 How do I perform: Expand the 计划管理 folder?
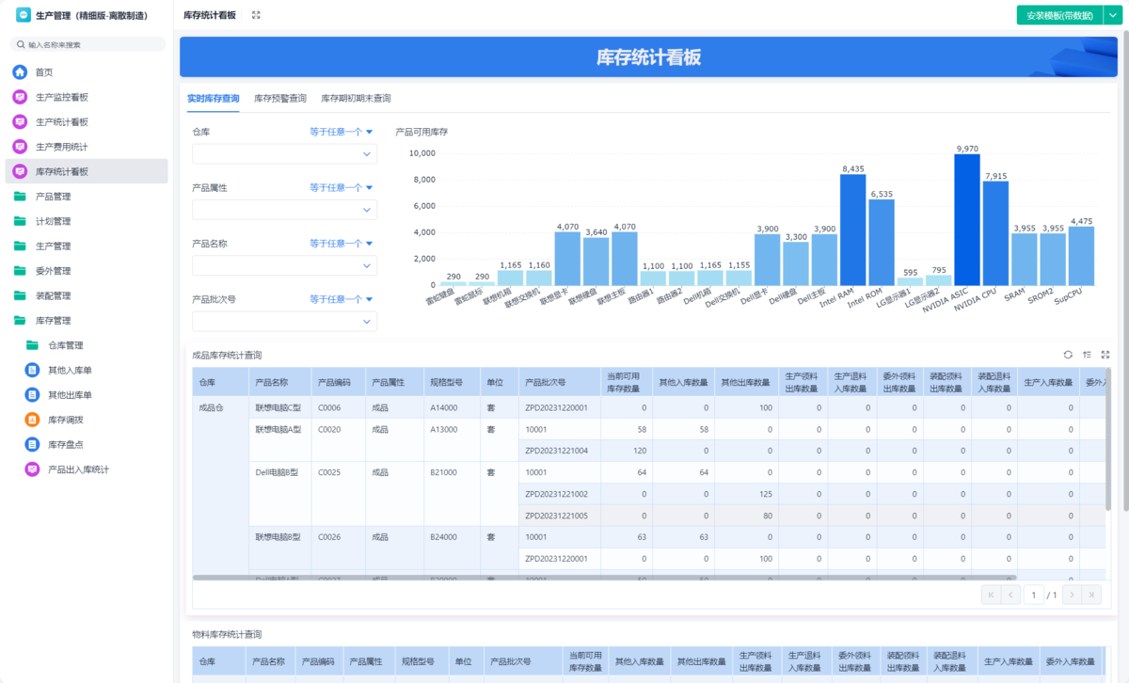point(20,221)
